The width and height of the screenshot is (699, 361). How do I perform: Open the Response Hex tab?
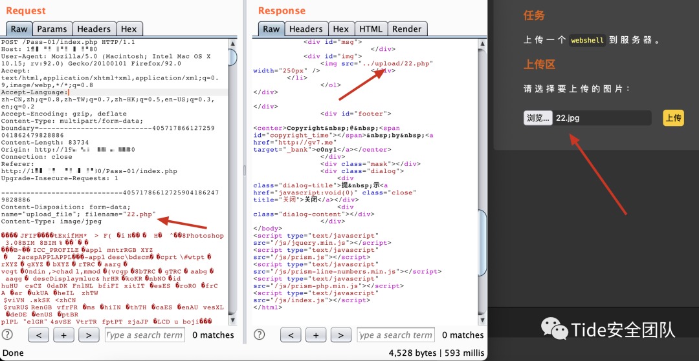[x=341, y=29]
